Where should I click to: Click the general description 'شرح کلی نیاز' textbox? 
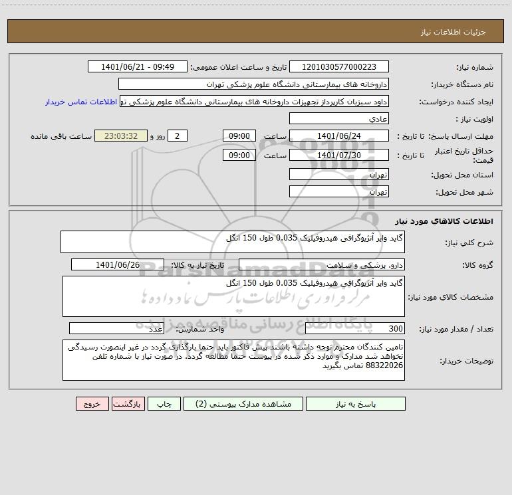(x=233, y=242)
